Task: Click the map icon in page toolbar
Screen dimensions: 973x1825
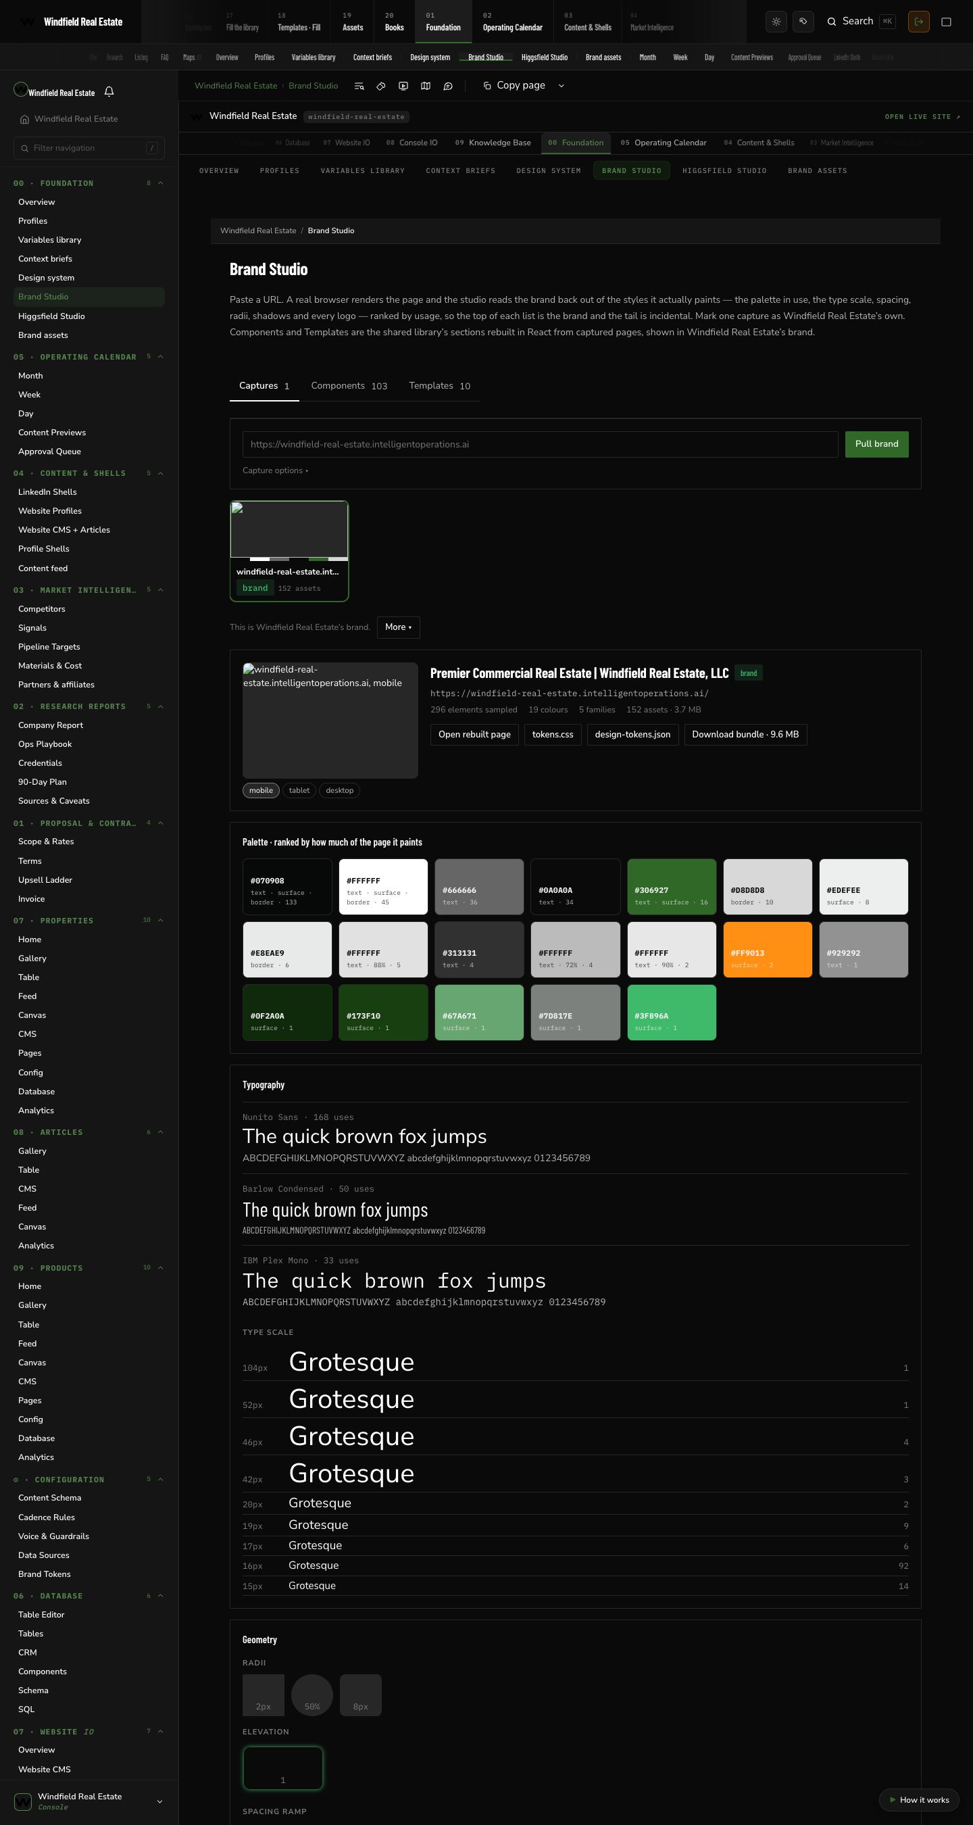Action: tap(426, 86)
